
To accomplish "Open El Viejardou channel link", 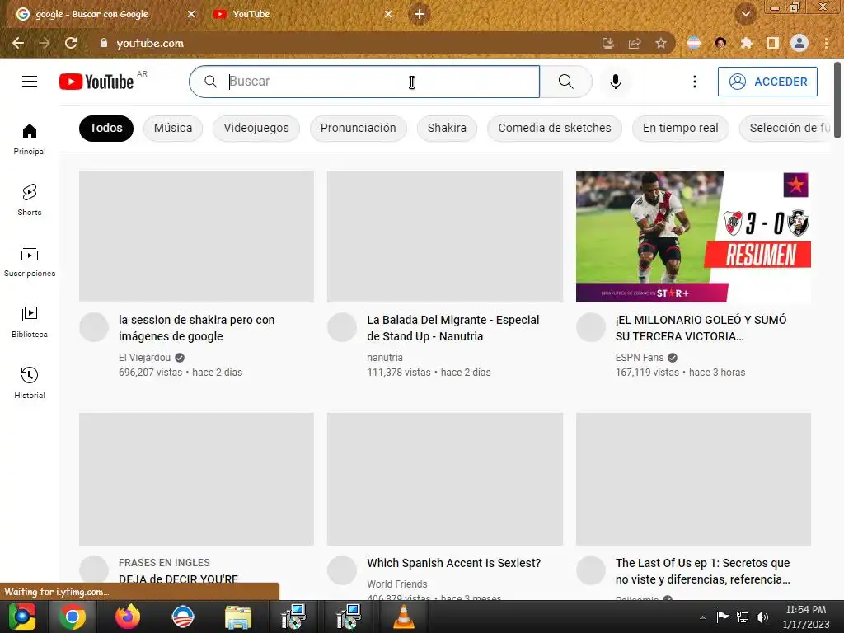I will [144, 358].
